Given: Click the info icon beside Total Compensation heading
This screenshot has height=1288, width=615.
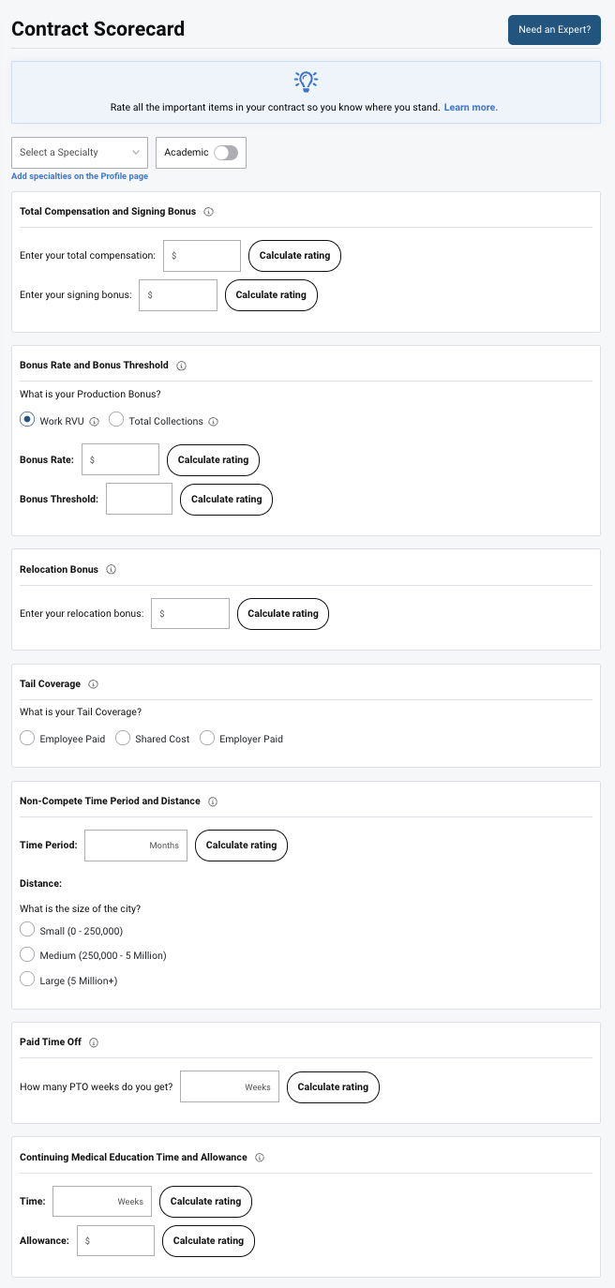Looking at the screenshot, I should click(208, 212).
